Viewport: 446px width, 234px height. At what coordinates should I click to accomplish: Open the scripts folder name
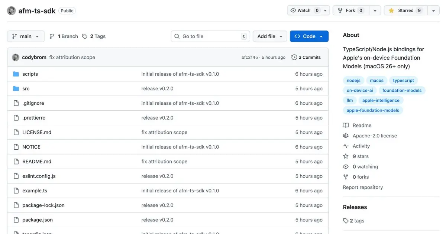point(30,74)
